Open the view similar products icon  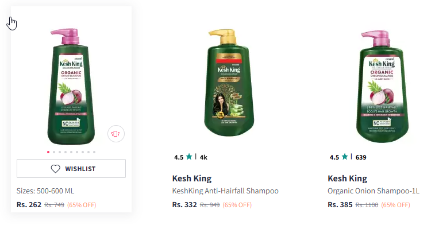(x=116, y=134)
